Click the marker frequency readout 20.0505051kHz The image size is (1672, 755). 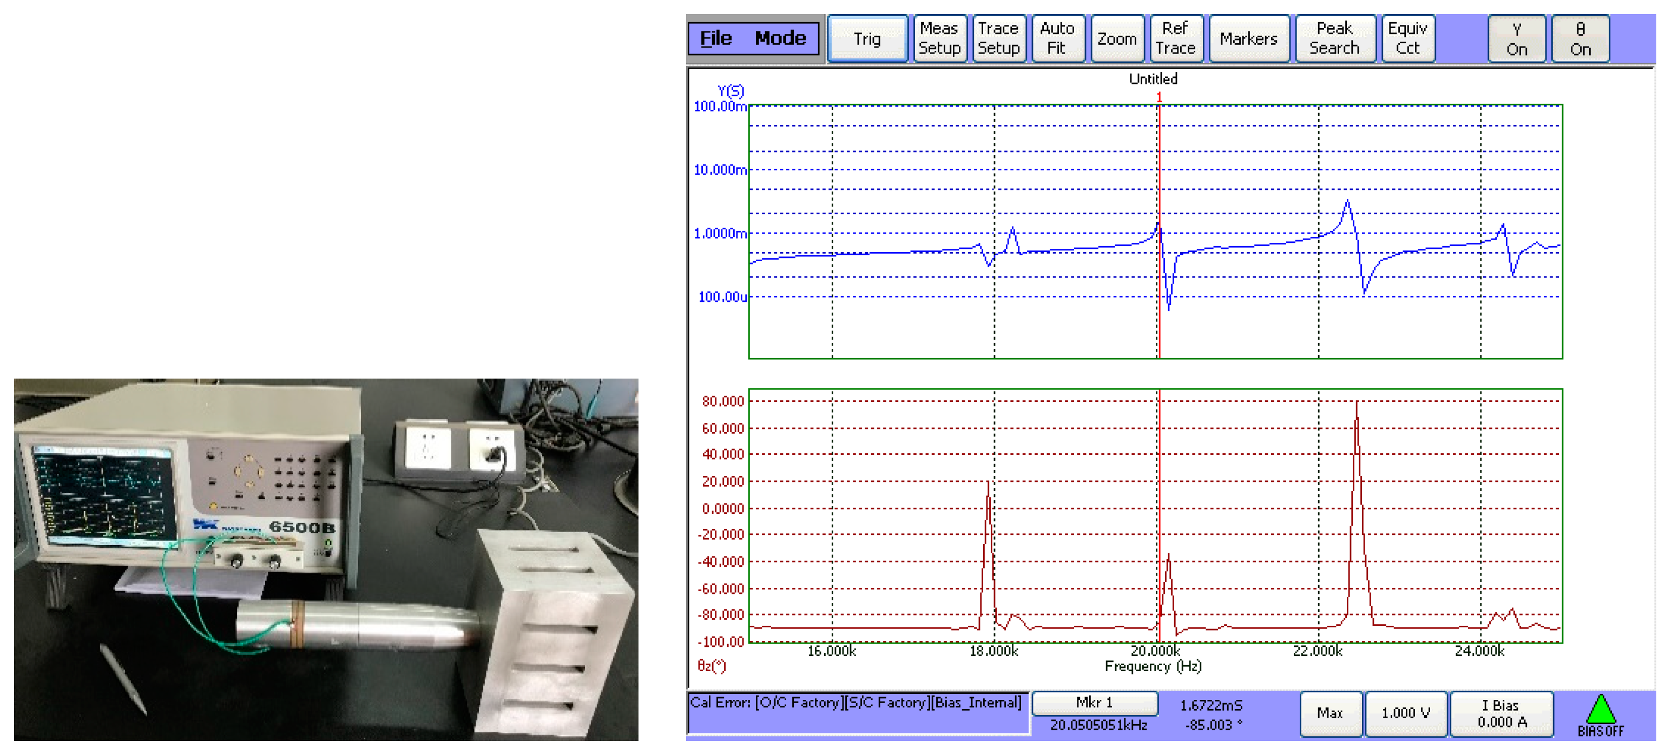tap(1098, 725)
